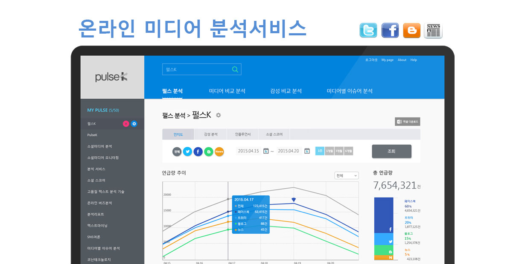525x264 pixels.
Task: Select the Facebook media filter circle
Action: pyautogui.click(x=198, y=152)
